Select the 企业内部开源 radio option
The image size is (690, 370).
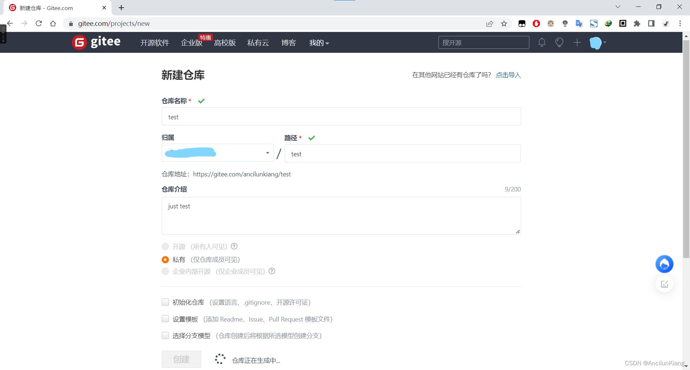click(x=165, y=271)
